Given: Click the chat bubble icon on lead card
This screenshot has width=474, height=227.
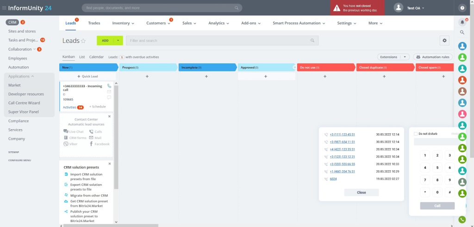Looking at the screenshot, I should (x=109, y=97).
